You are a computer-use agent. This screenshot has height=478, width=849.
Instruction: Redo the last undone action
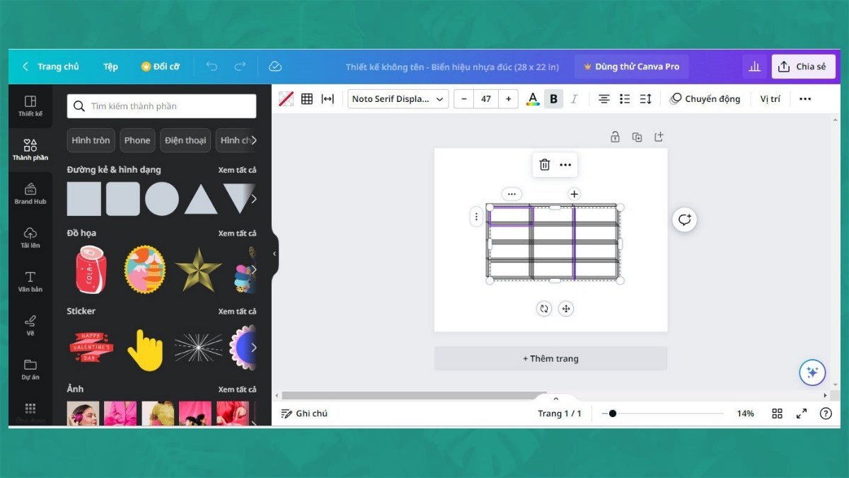(x=240, y=67)
